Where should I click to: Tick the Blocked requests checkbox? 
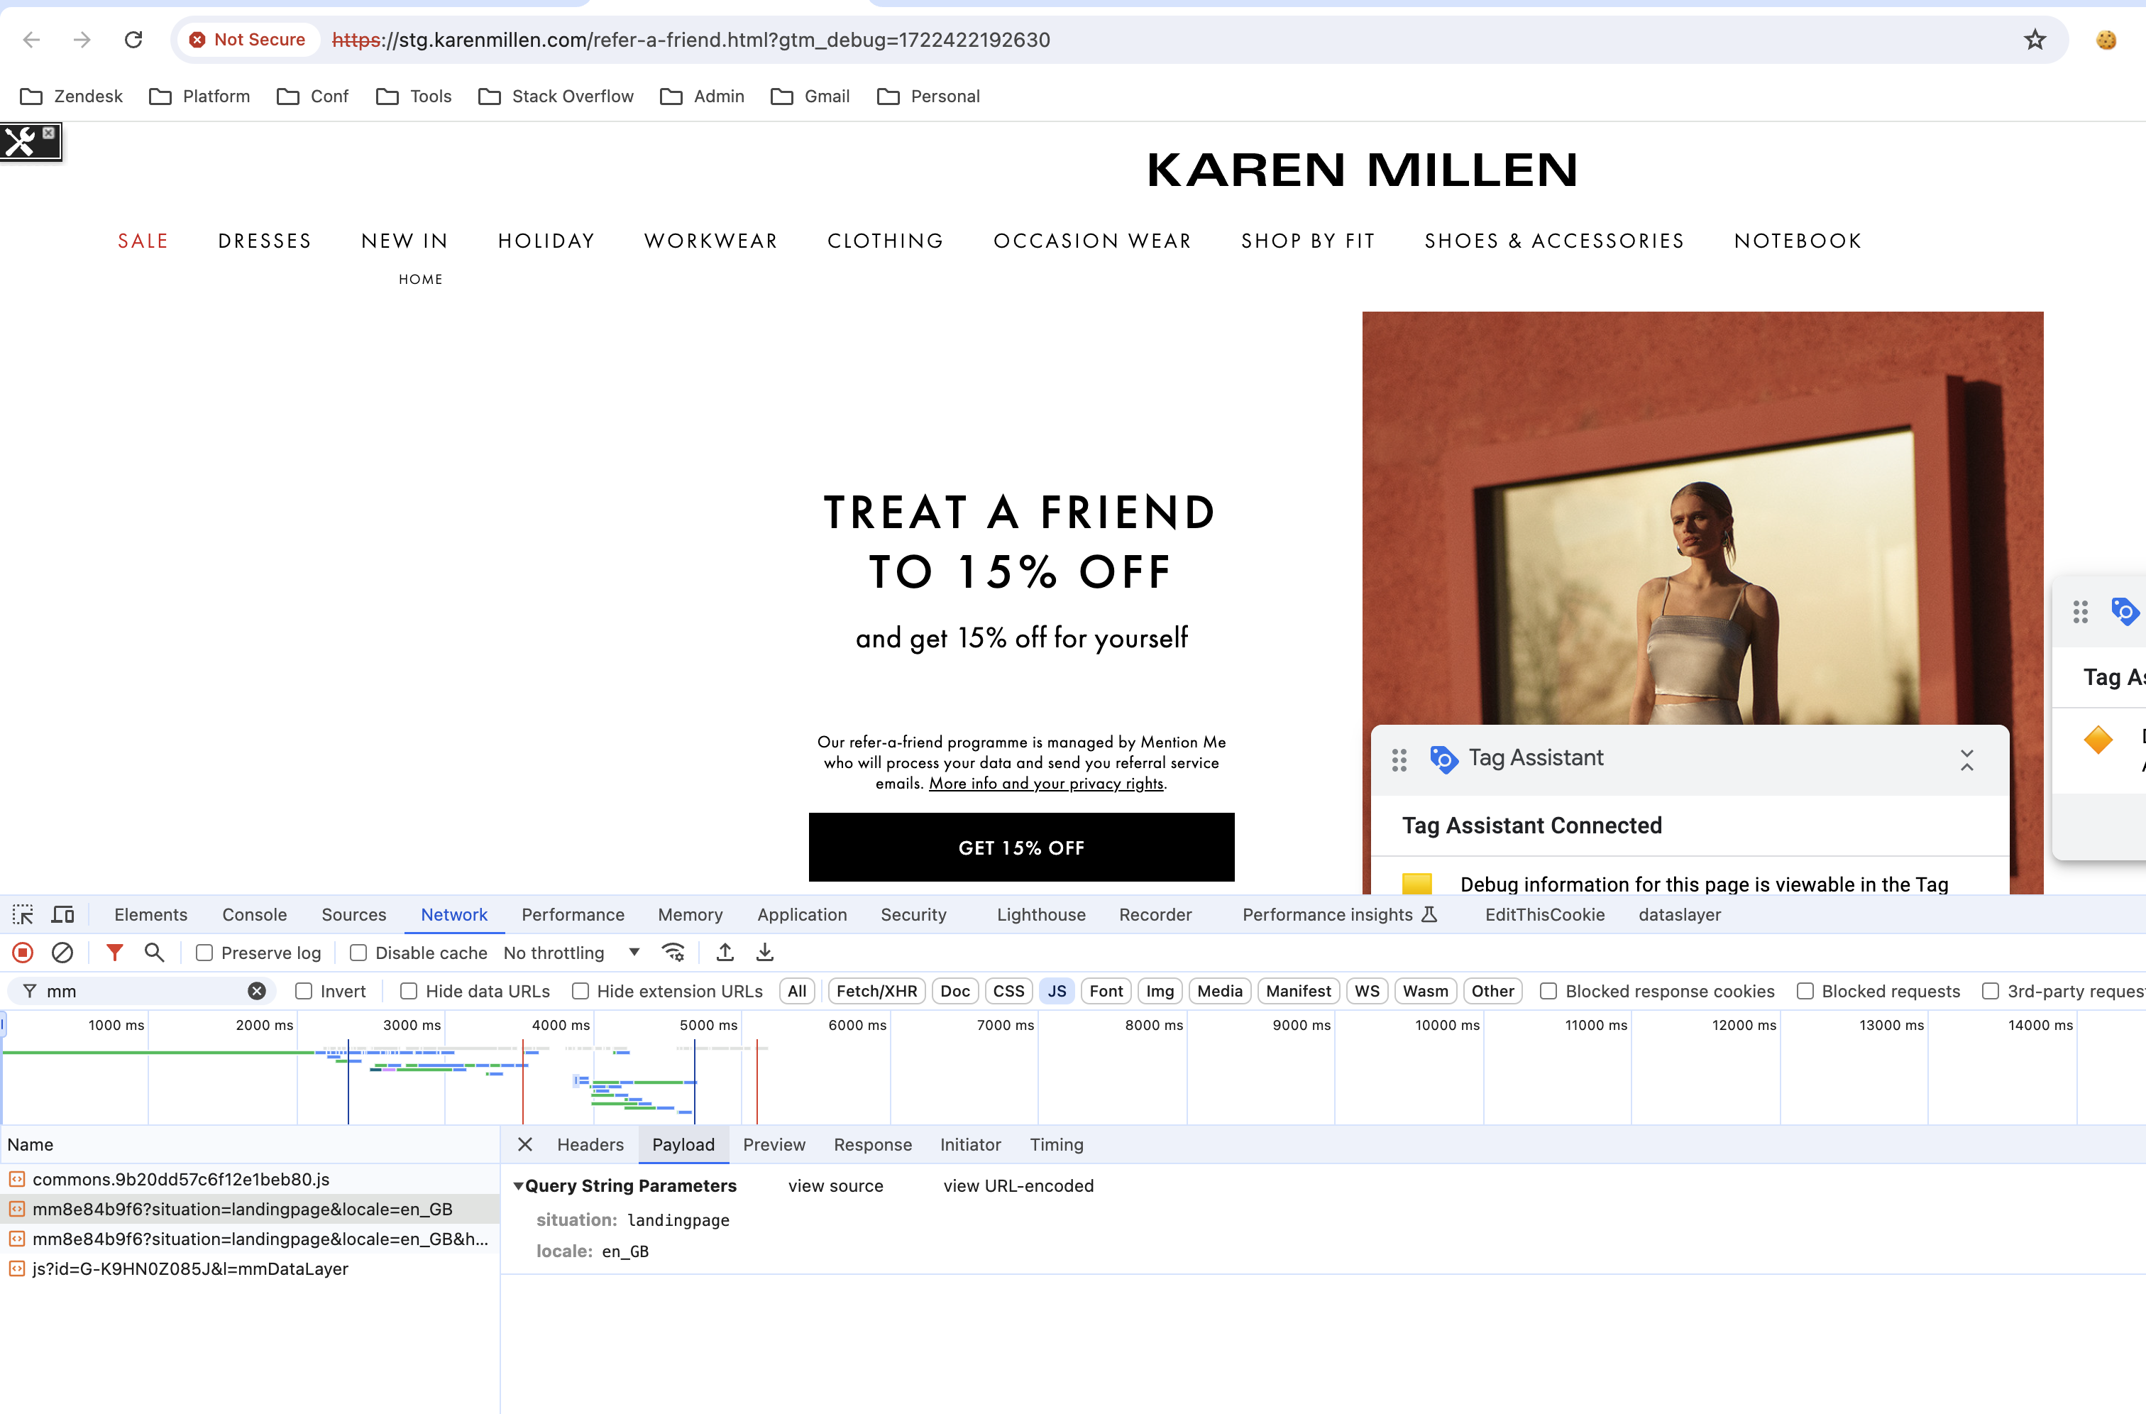click(1805, 991)
